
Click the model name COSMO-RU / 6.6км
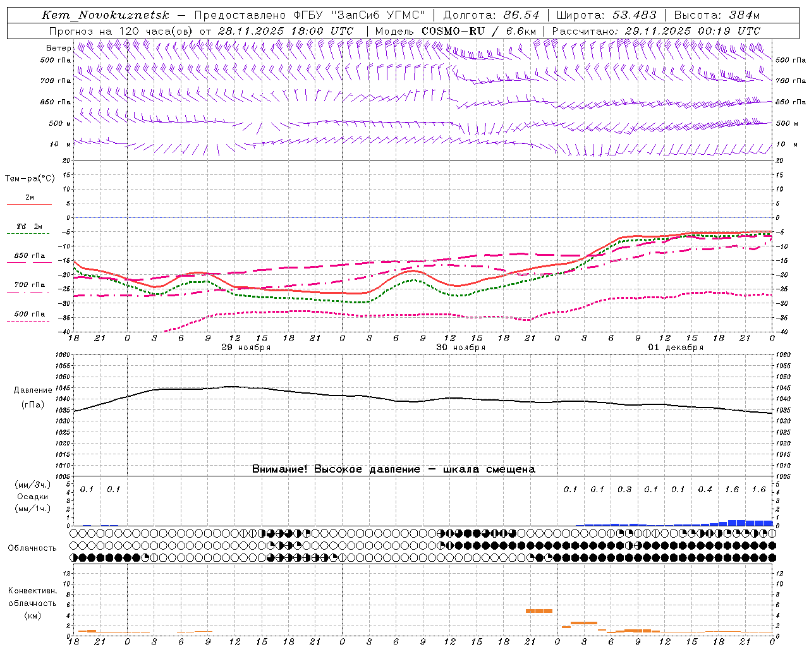(479, 31)
